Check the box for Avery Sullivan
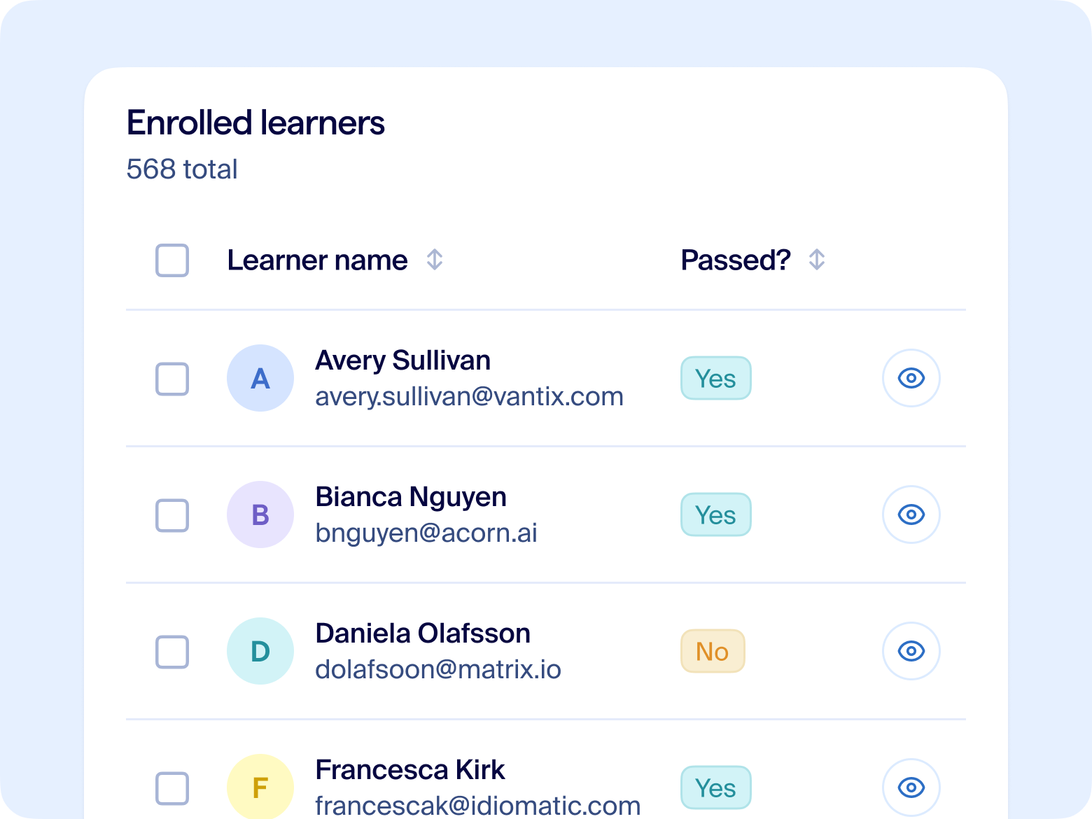Viewport: 1092px width, 819px height. tap(172, 379)
